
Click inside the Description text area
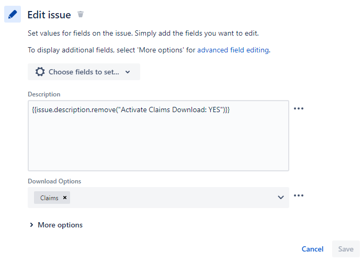(x=158, y=136)
